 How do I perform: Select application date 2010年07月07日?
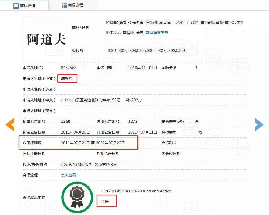point(143,68)
